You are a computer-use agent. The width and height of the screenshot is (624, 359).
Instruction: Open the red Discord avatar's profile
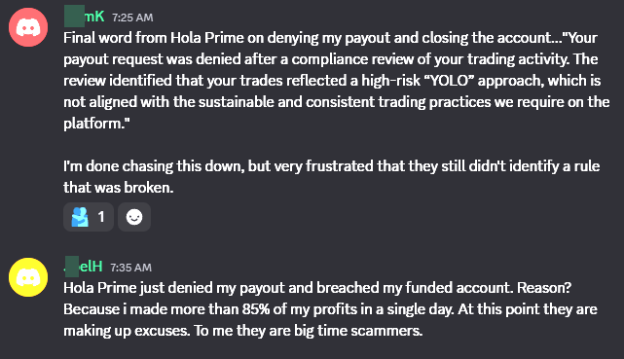(x=28, y=27)
